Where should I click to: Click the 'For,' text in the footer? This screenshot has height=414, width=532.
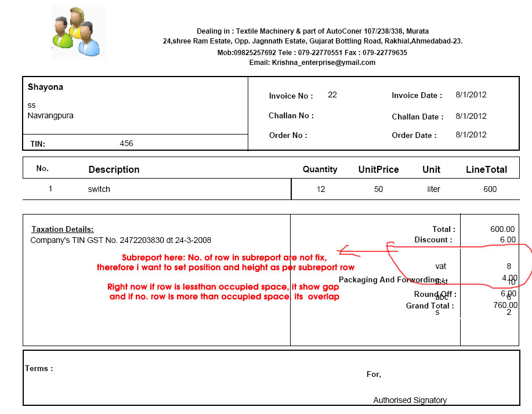pyautogui.click(x=374, y=375)
